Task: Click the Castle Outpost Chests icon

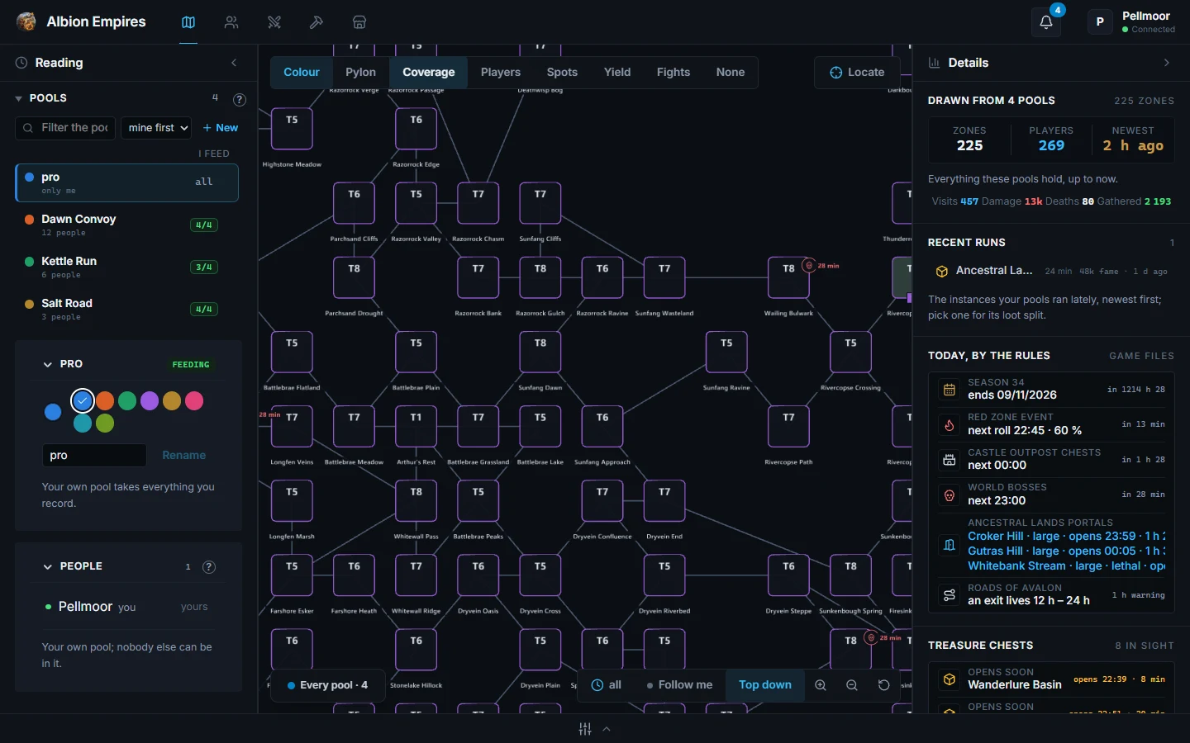Action: click(950, 459)
